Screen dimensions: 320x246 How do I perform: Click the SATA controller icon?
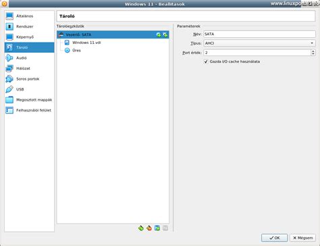tap(61, 34)
